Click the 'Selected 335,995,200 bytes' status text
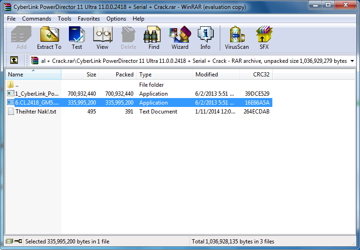Viewport: 360px width, 250px height. tap(67, 241)
